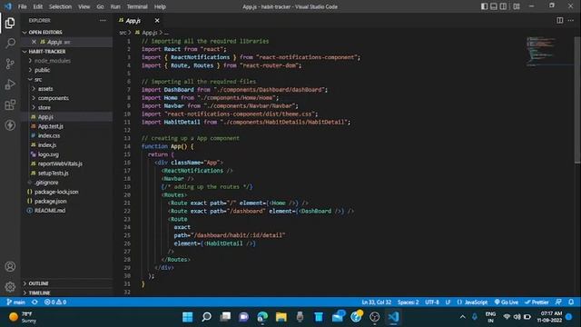The image size is (581, 327).
Task: Click Ln 33, Col 32 cursor position
Action: (376, 302)
